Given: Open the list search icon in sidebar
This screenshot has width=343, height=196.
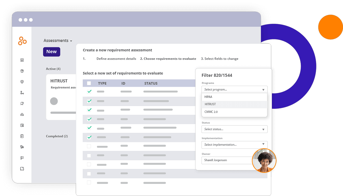Looking at the screenshot, I should pyautogui.click(x=22, y=125).
